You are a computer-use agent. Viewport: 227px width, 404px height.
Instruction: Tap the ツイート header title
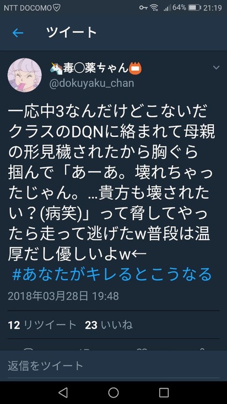pos(71,33)
